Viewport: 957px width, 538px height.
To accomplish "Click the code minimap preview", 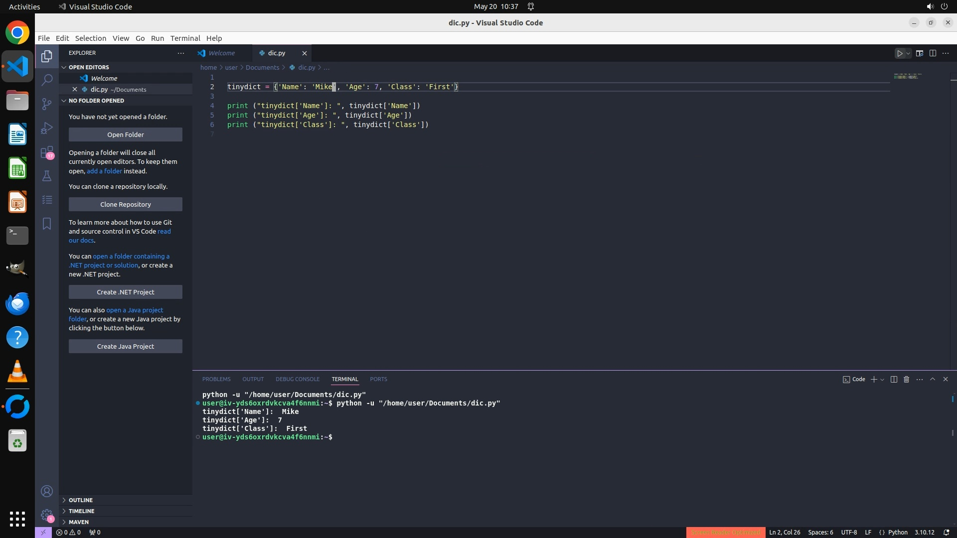I will tap(907, 77).
